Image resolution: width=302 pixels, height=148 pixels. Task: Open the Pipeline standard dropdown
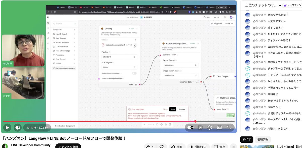(119, 57)
